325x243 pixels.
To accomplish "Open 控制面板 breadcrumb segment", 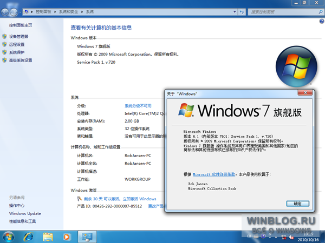I will click(x=43, y=12).
